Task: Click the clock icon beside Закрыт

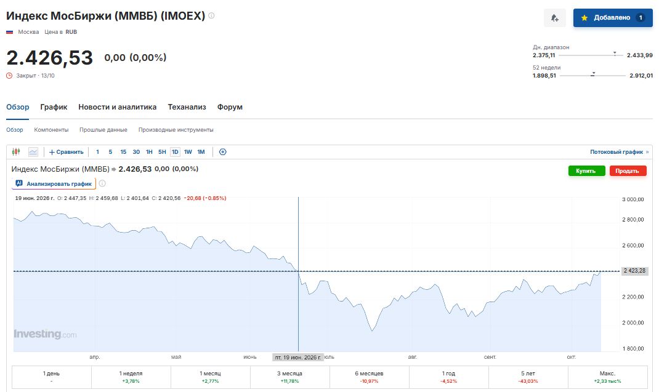Action: point(9,76)
